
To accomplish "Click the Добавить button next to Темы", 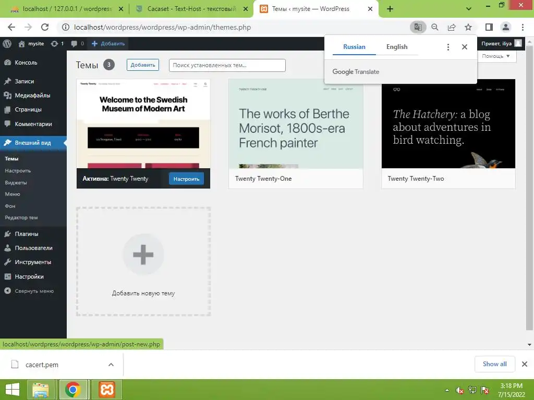I will 143,65.
